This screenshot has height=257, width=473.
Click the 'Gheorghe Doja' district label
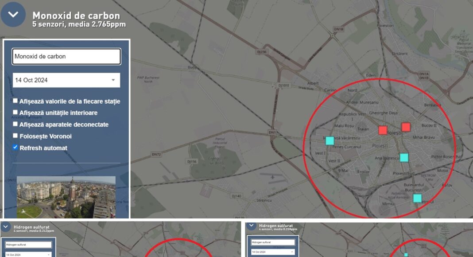[x=383, y=113]
